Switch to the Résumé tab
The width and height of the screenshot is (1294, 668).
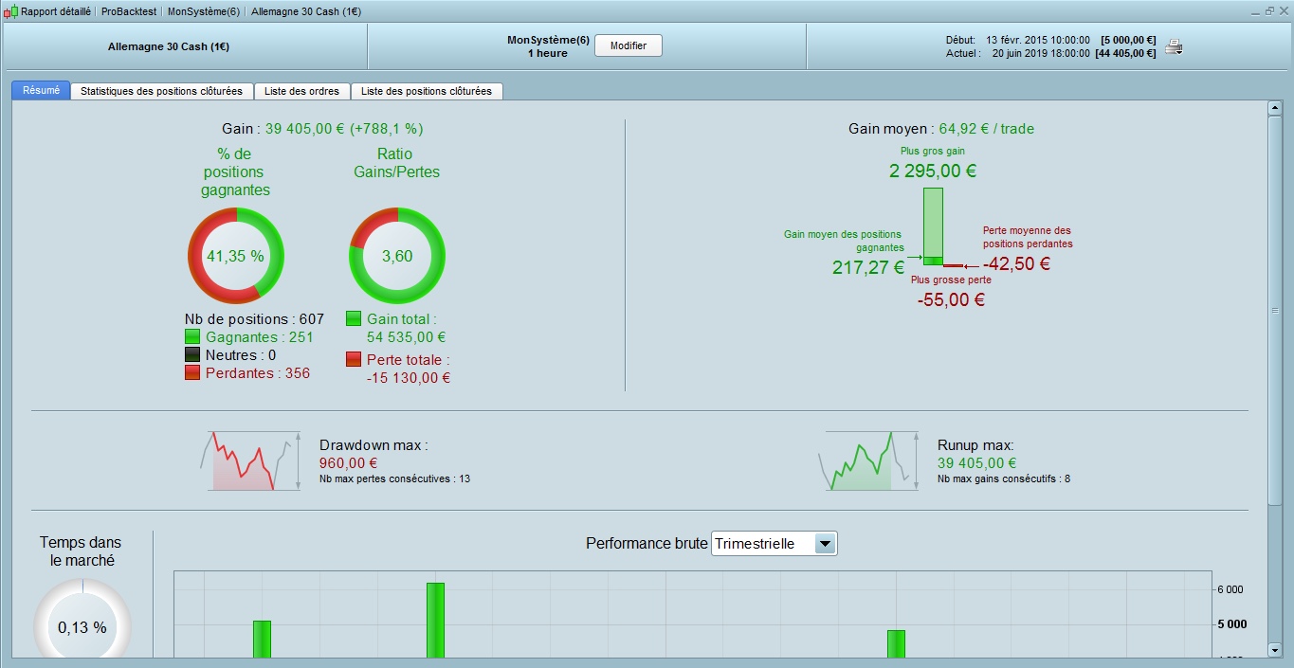pos(41,91)
